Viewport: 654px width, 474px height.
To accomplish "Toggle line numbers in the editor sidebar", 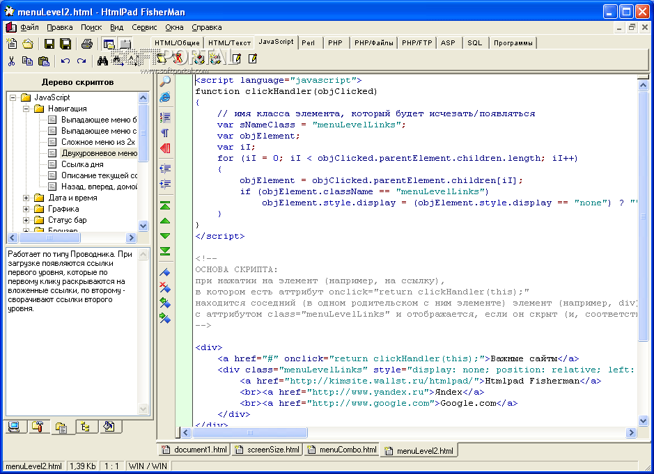I will 165,118.
